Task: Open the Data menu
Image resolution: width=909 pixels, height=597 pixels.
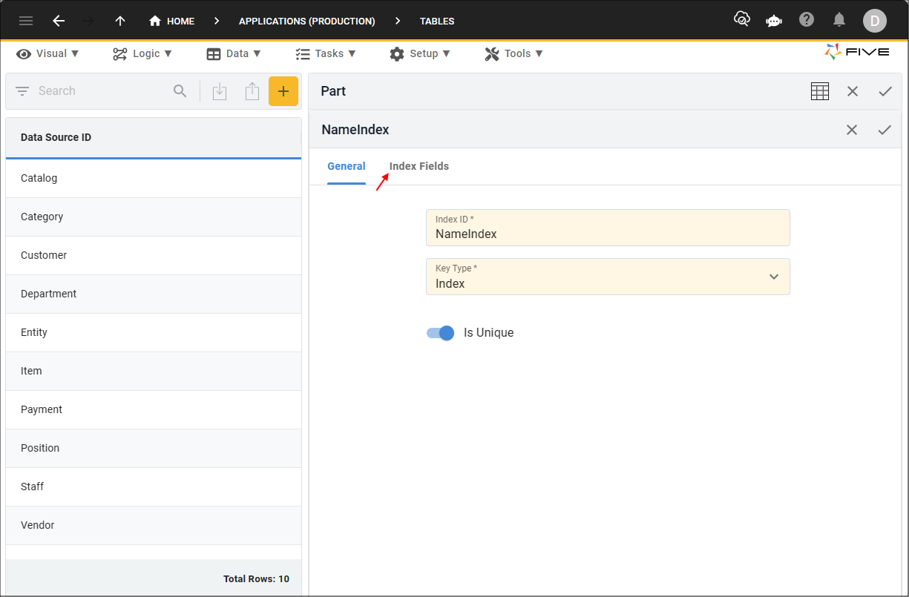Action: [x=234, y=53]
